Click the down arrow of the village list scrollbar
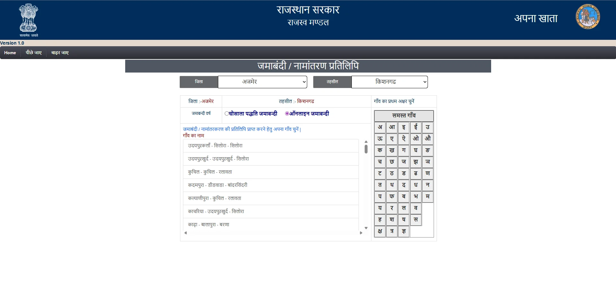 [366, 228]
